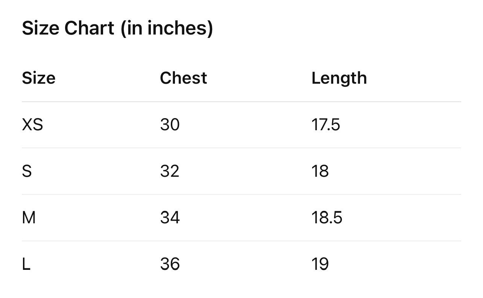
Task: Click the Size column header
Action: click(x=39, y=78)
